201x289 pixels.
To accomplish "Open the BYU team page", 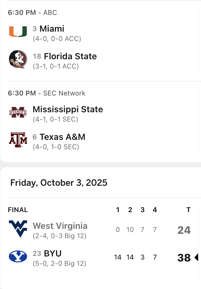I will click(53, 253).
